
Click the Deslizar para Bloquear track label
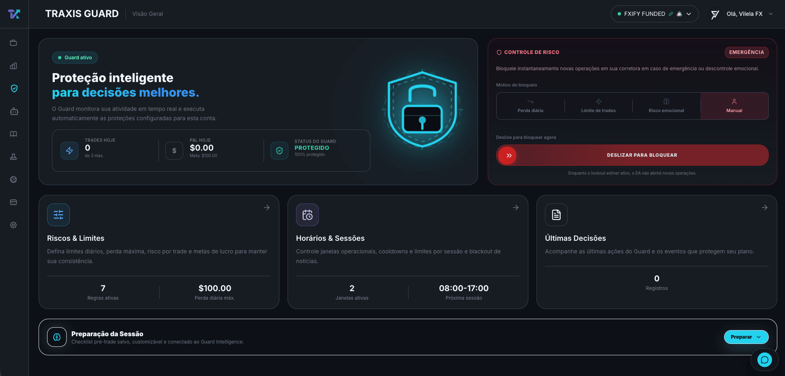(x=642, y=155)
